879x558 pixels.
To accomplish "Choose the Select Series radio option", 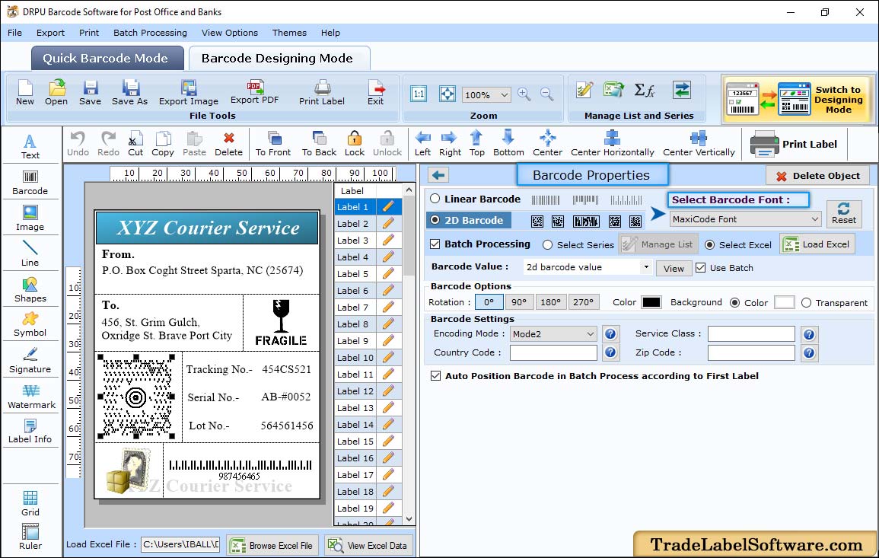I will pos(548,245).
